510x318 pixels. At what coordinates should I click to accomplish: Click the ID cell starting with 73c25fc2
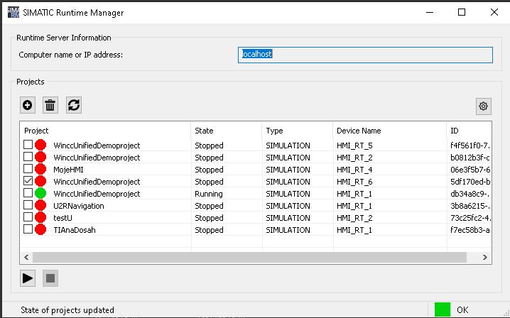point(470,218)
